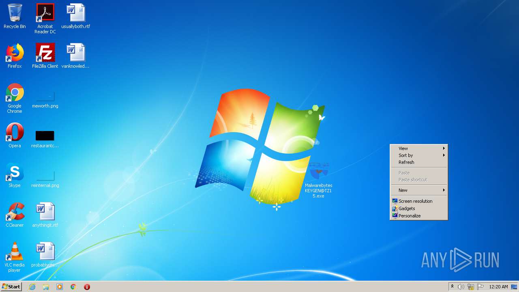Open the volume control tray icon
This screenshot has width=519, height=292.
tap(461, 287)
